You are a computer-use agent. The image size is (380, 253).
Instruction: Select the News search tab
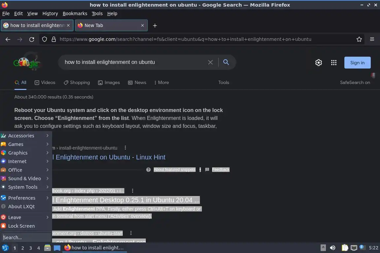(x=137, y=83)
